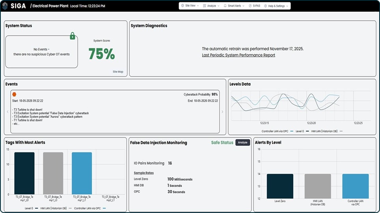
Task: Click the 75% System Score value
Action: point(102,54)
